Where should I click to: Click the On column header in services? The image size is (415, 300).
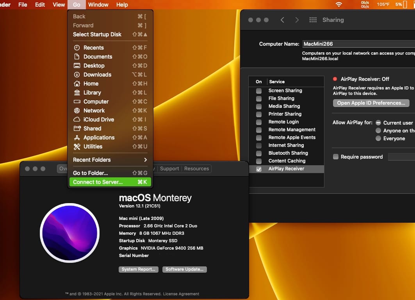pos(258,82)
